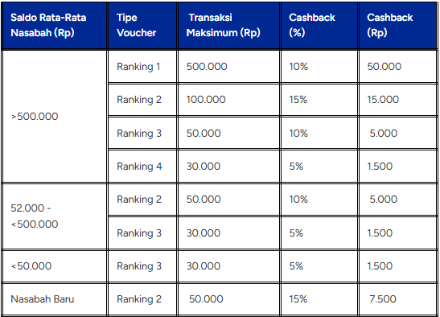
Task: Select the Cashback (%) column header
Action: 319,25
